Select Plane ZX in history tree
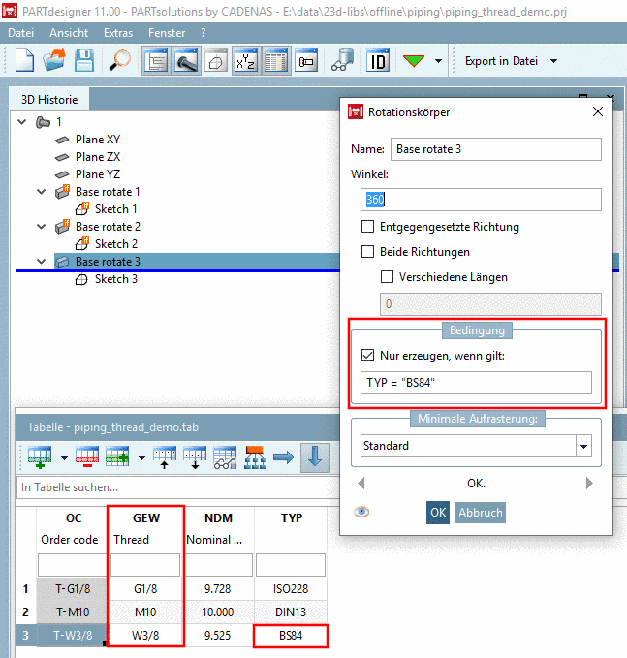Image resolution: width=627 pixels, height=658 pixels. (97, 157)
